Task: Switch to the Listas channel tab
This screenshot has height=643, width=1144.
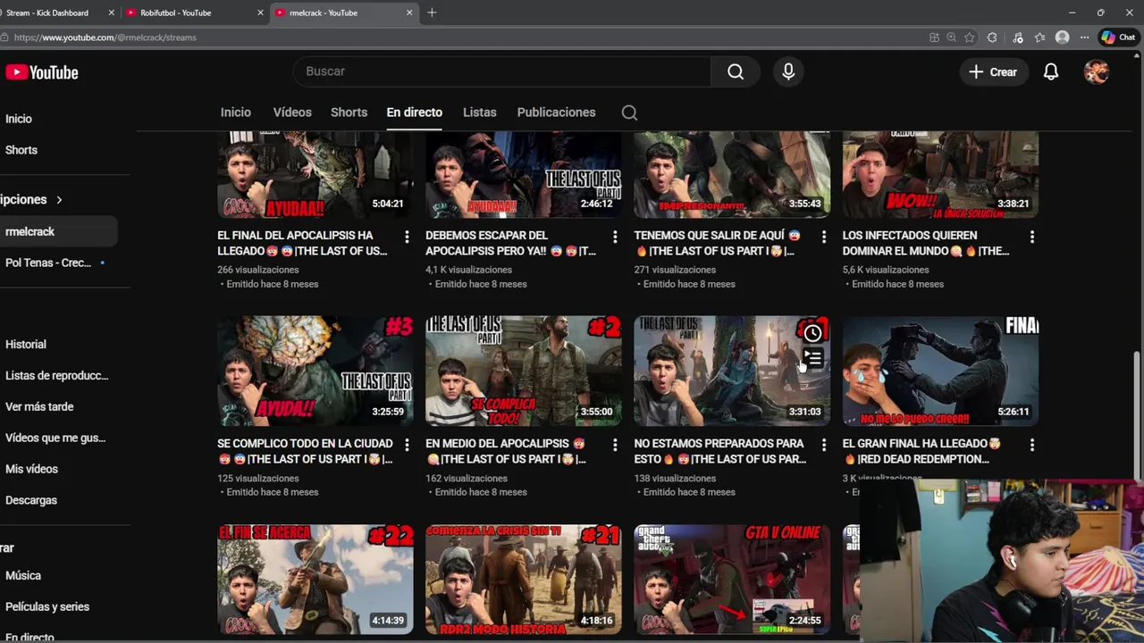Action: 480,113
